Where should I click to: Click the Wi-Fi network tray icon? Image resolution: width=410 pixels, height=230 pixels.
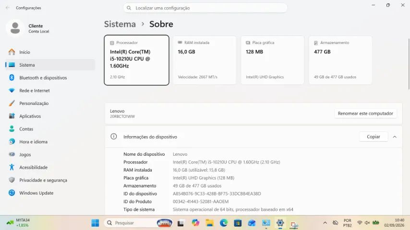(360, 223)
